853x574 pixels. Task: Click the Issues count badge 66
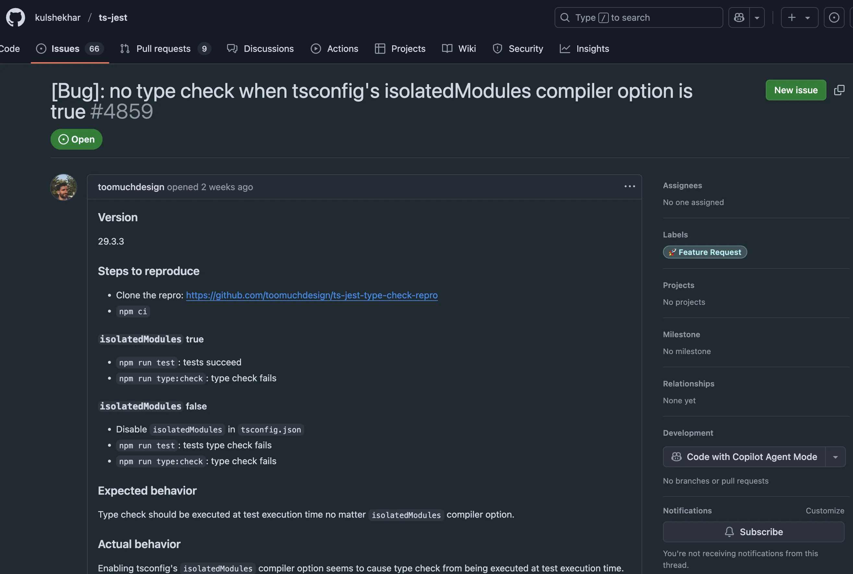(x=94, y=49)
